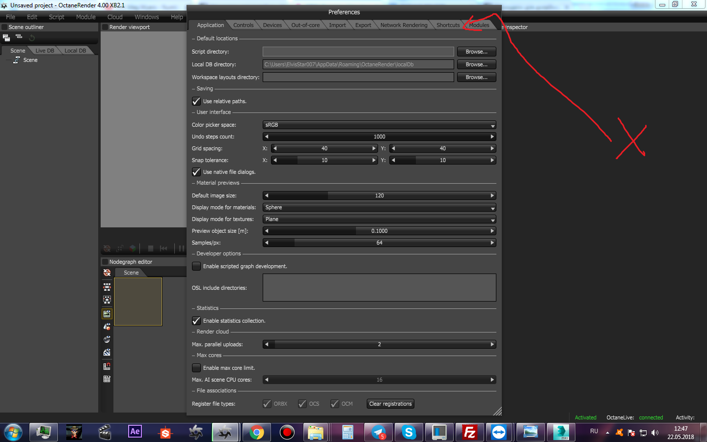Switch to the Shortcuts preferences tab
The image size is (707, 442).
pyautogui.click(x=448, y=25)
